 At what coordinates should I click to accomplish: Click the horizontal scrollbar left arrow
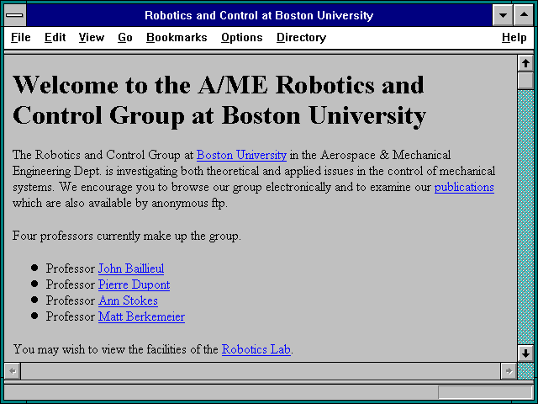pyautogui.click(x=13, y=371)
